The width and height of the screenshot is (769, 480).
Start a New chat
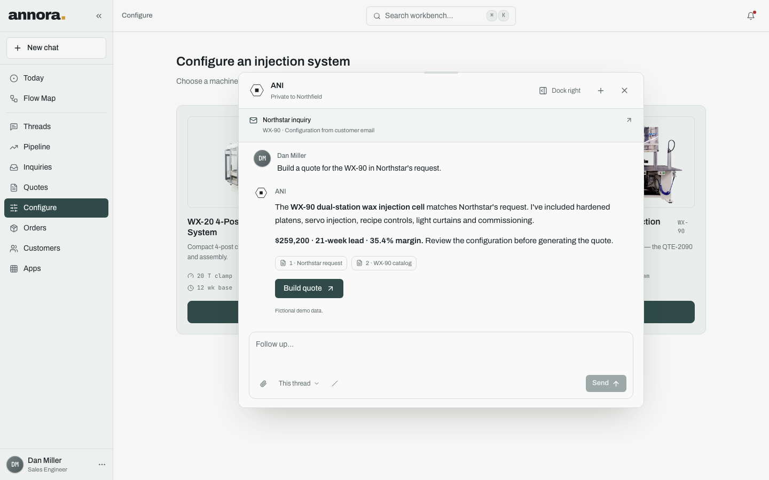click(x=56, y=48)
